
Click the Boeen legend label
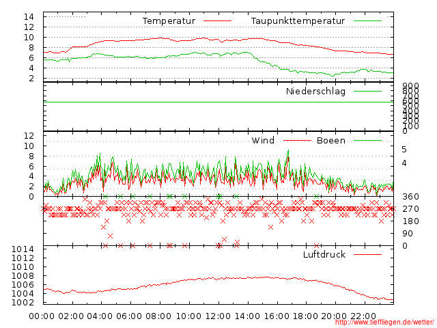(331, 140)
